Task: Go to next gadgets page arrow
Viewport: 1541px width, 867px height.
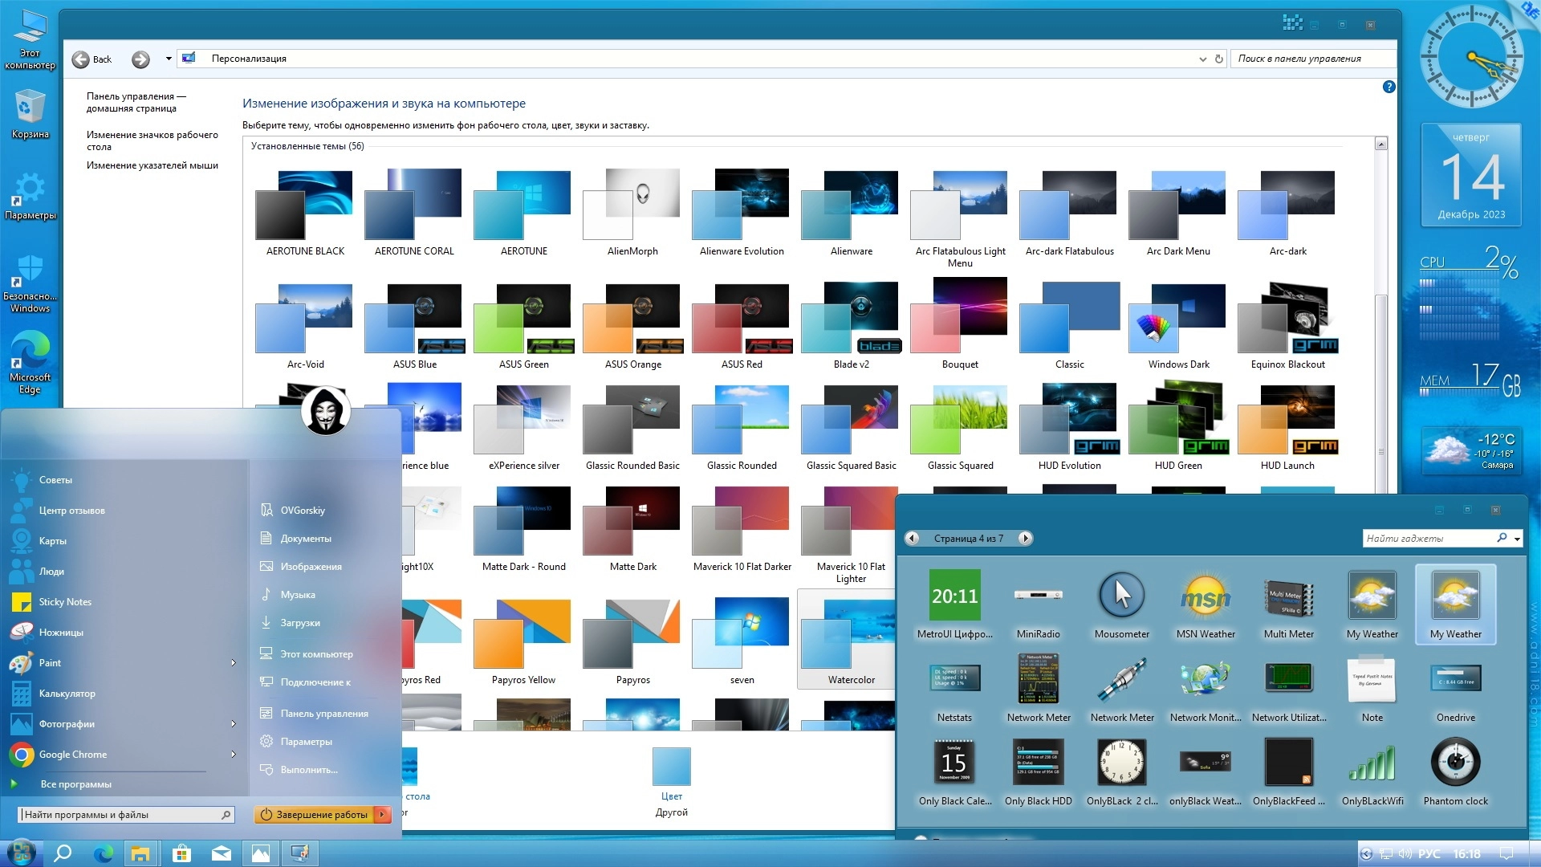Action: [x=1025, y=539]
